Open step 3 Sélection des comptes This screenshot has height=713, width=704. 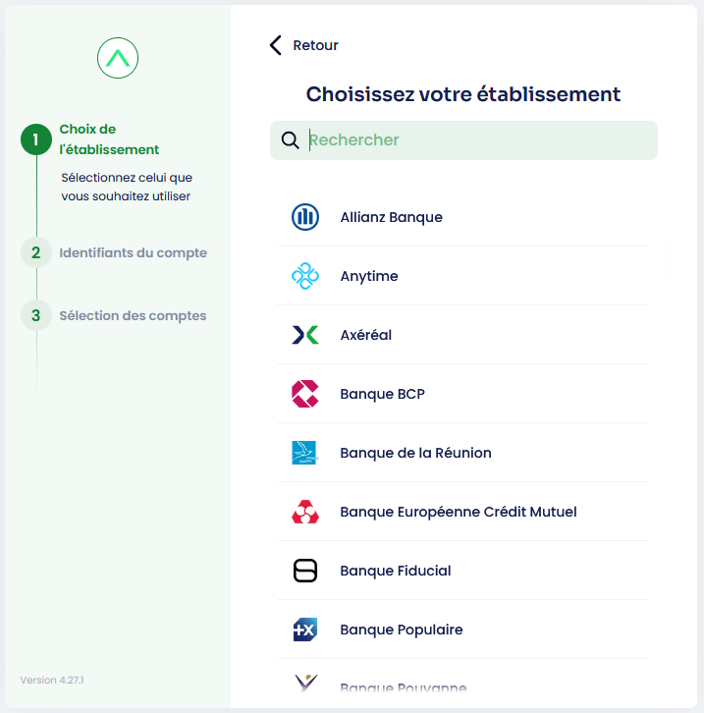[133, 315]
